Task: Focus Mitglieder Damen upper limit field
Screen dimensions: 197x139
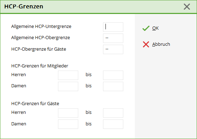Action: point(113,86)
